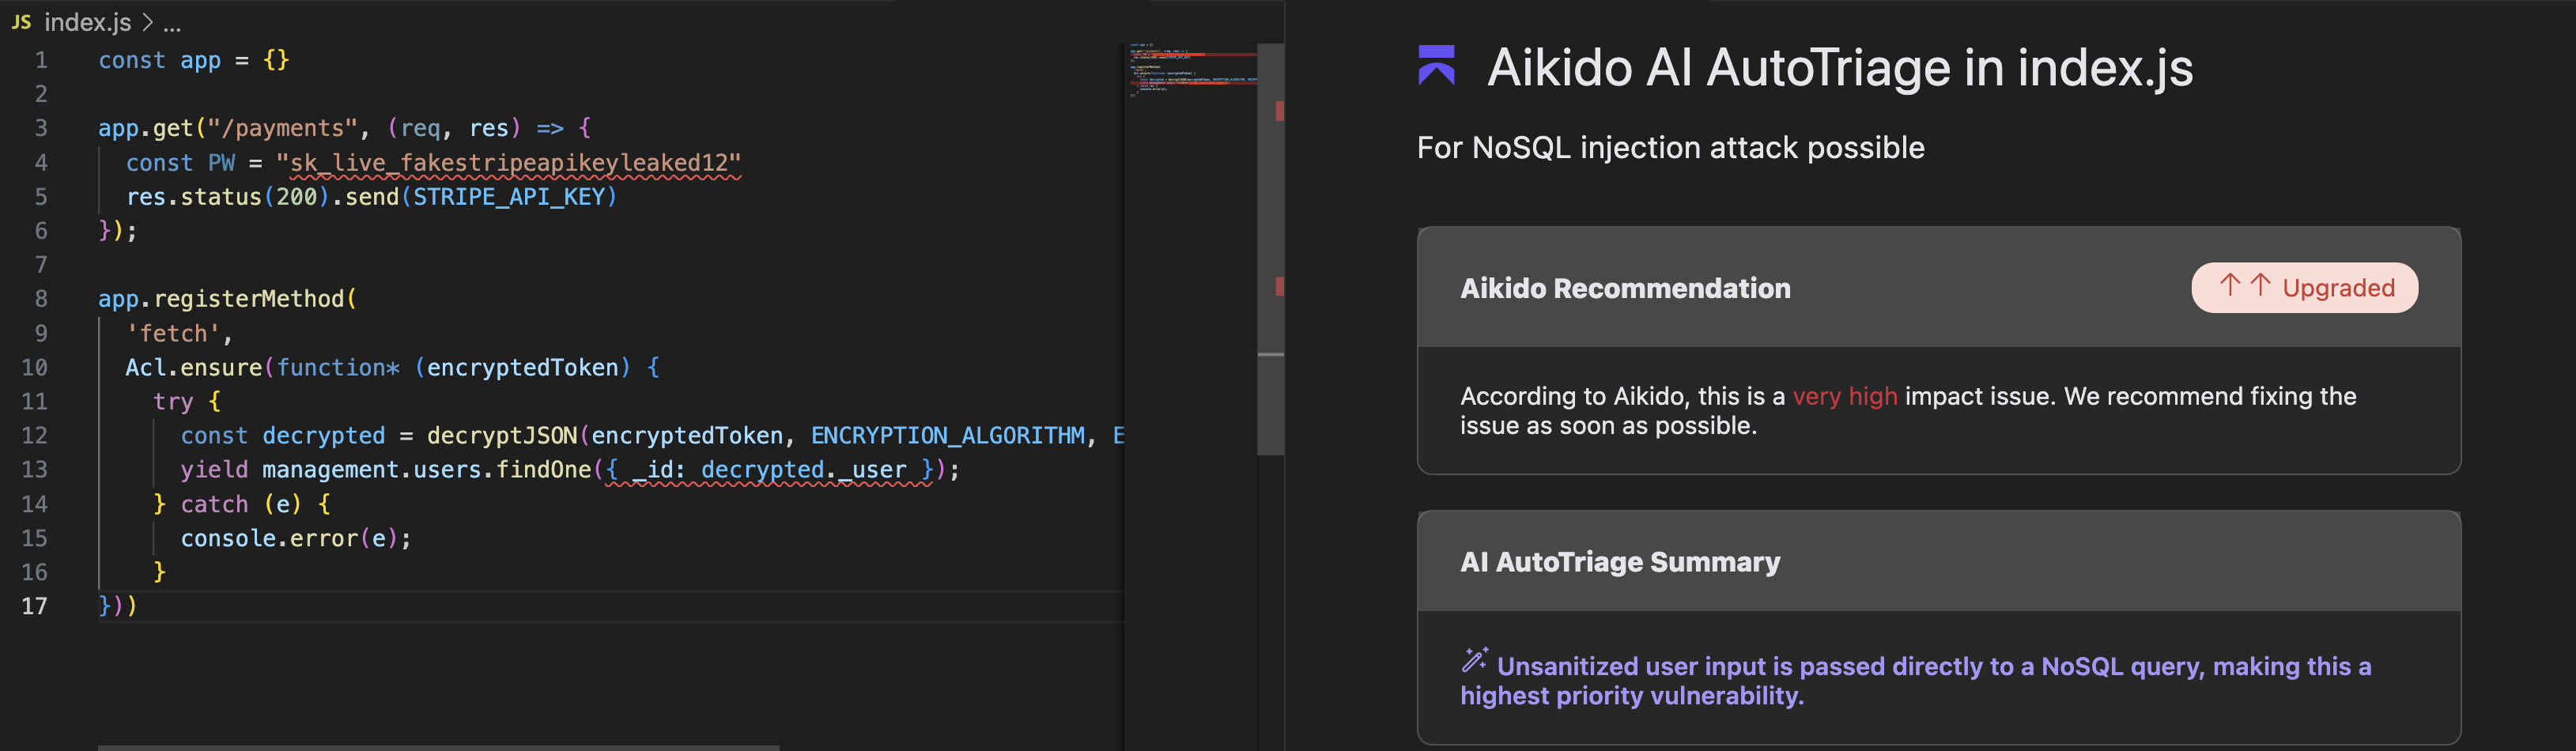Click the leaked sk_live key string
Viewport: 2576px width, 751px height.
pos(508,163)
